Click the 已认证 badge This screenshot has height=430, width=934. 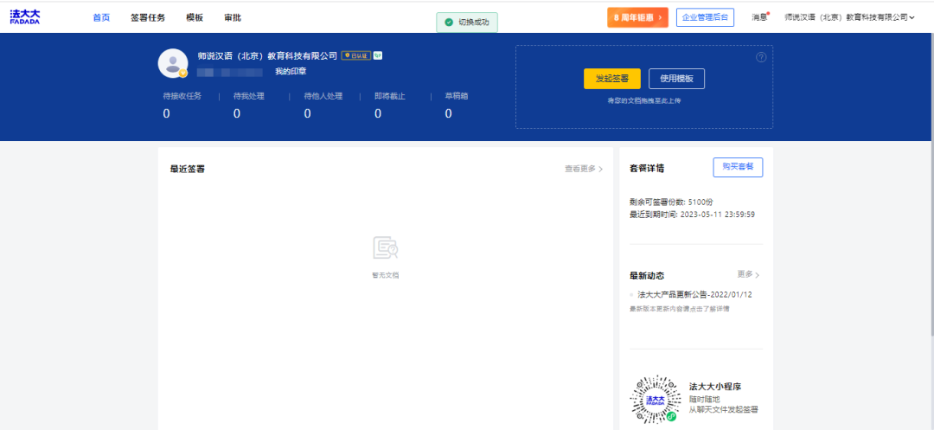click(x=355, y=55)
